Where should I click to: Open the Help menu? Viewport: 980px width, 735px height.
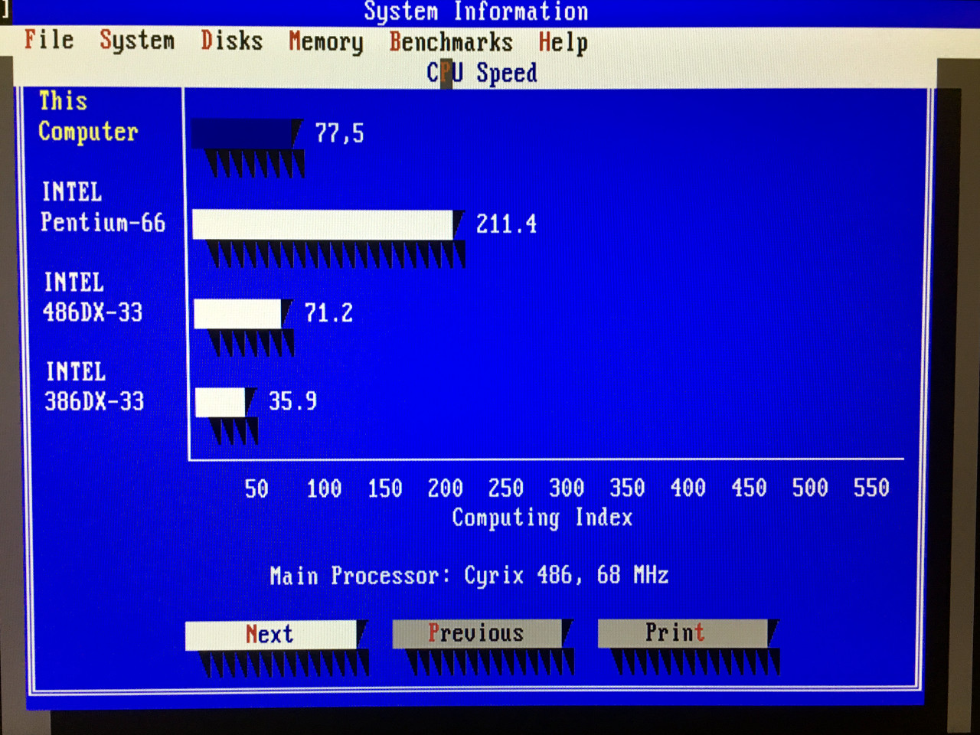coord(563,42)
